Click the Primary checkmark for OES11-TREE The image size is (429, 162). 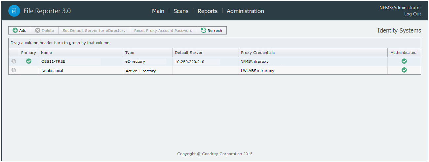[x=29, y=61]
